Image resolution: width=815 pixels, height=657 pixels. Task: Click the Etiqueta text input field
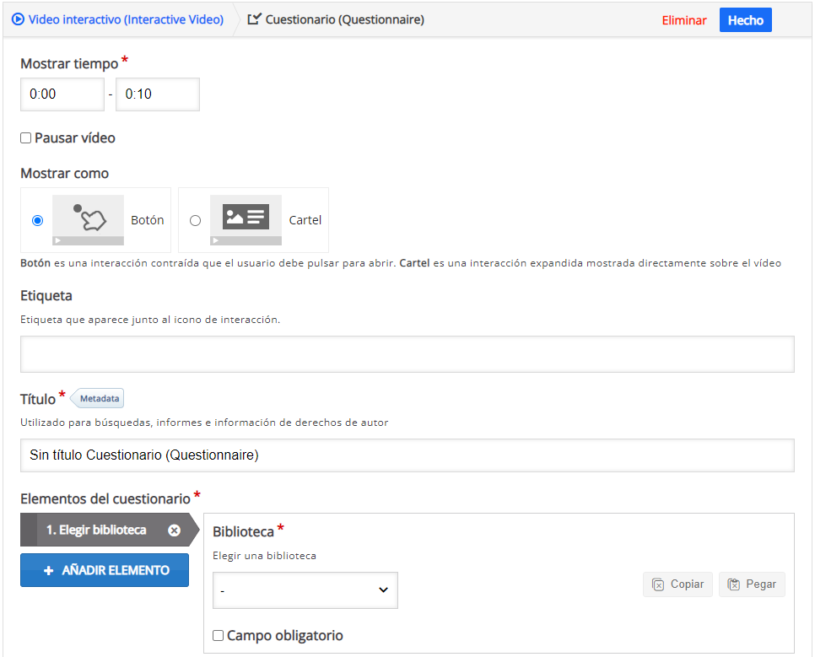click(x=407, y=354)
